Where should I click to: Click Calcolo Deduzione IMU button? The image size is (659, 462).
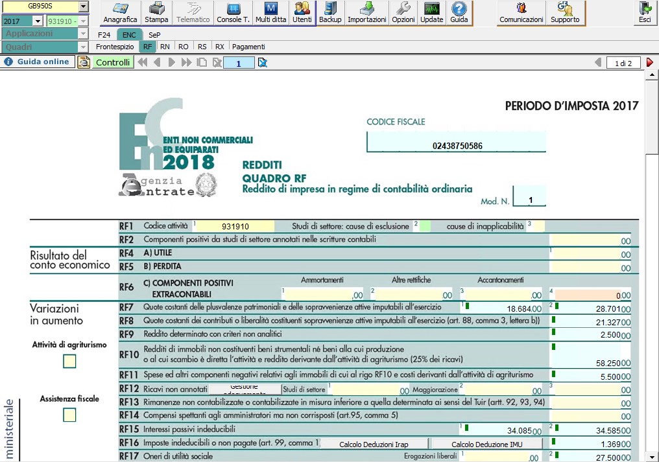[486, 445]
